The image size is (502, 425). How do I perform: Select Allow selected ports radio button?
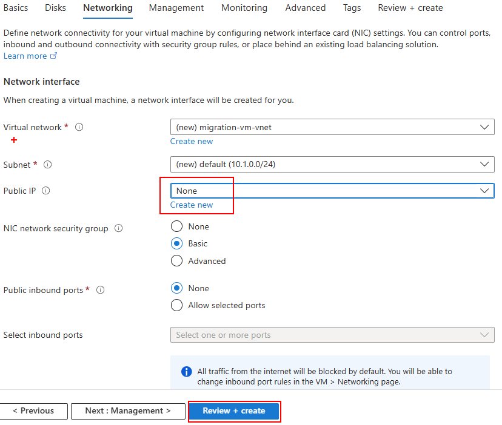[x=176, y=305]
